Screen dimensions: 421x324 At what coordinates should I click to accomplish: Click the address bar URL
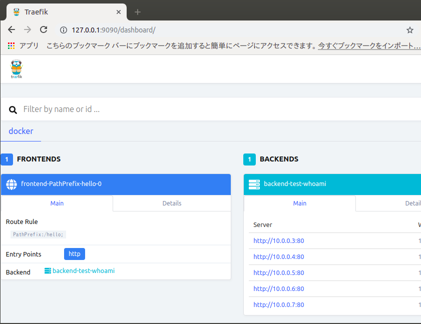114,30
